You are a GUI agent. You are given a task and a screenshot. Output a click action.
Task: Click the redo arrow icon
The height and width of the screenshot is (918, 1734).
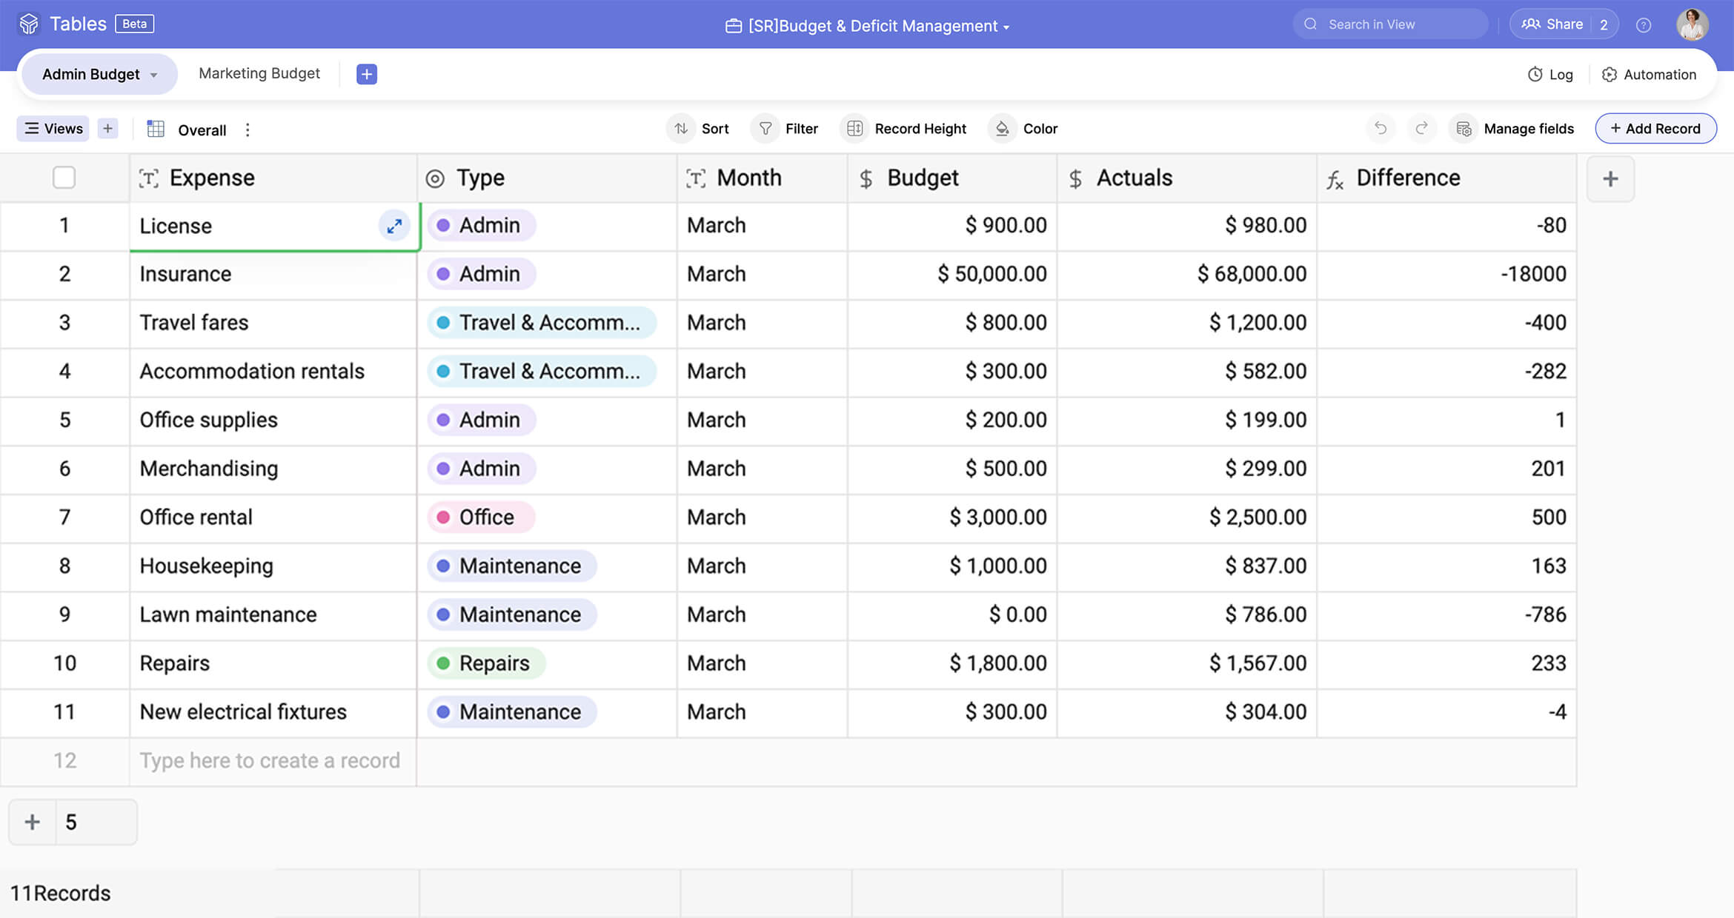[1421, 129]
